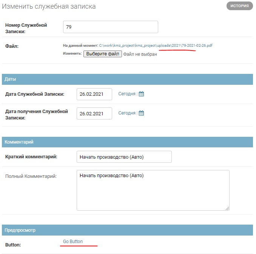Click the Комментарий section header
256x254 pixels.
[x=127, y=142]
